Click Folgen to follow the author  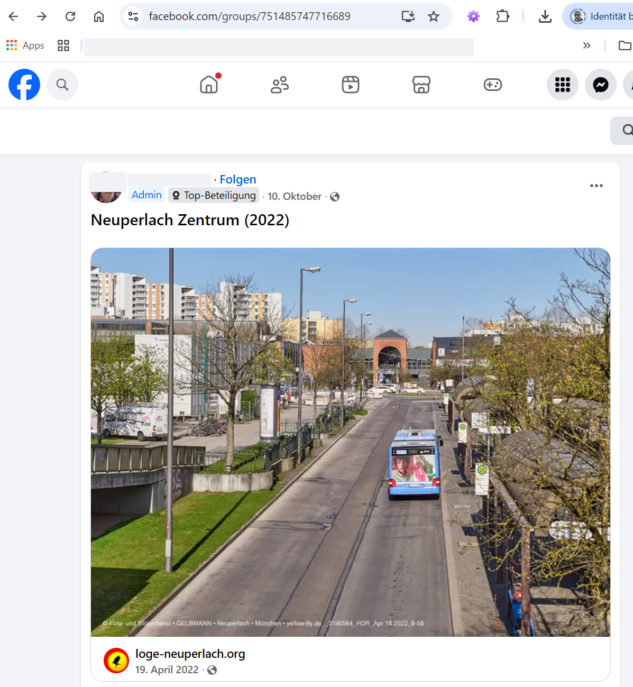coord(237,180)
